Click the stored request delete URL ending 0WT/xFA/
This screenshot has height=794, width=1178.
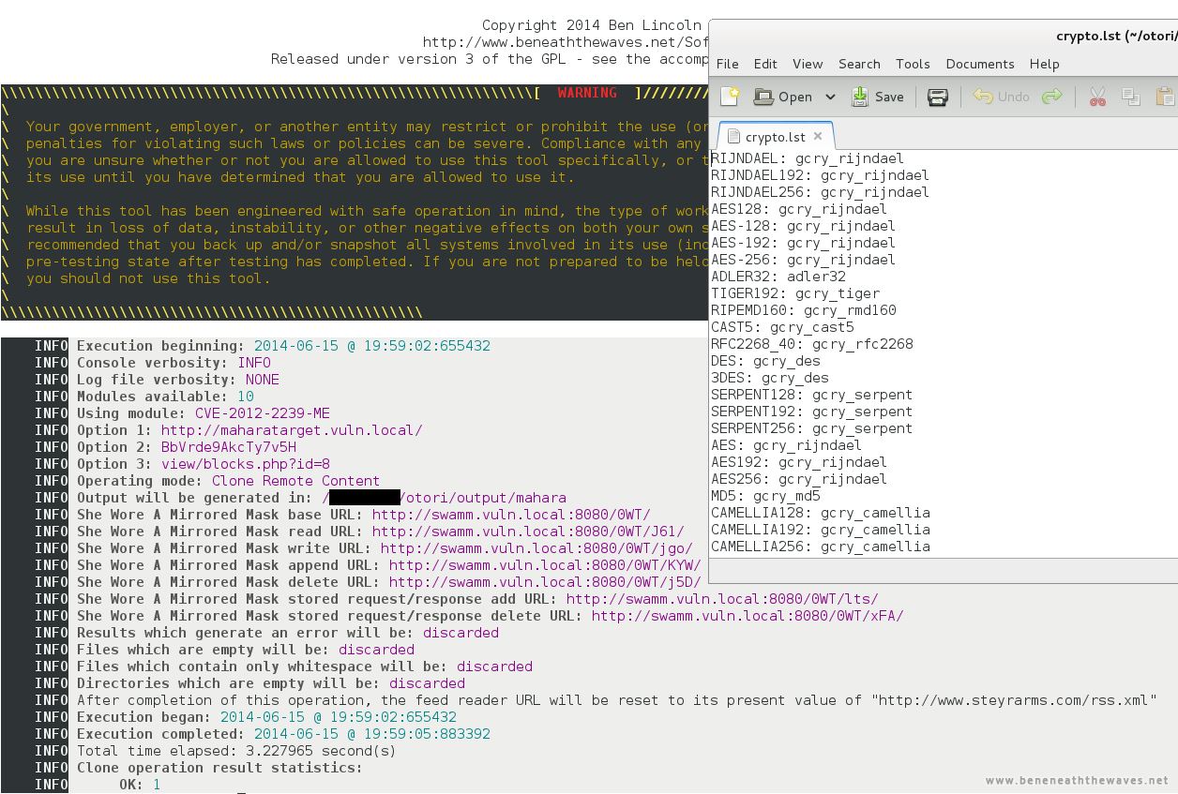click(x=748, y=616)
